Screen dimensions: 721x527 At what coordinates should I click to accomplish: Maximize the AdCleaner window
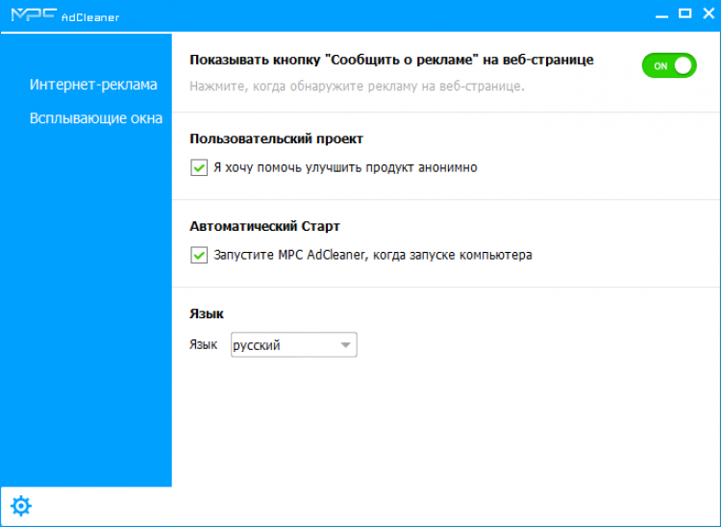[x=685, y=13]
